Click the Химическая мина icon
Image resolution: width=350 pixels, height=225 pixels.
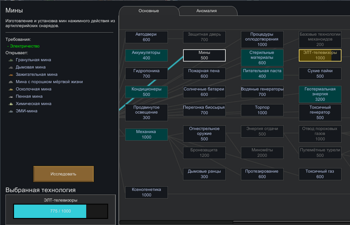[11, 103]
